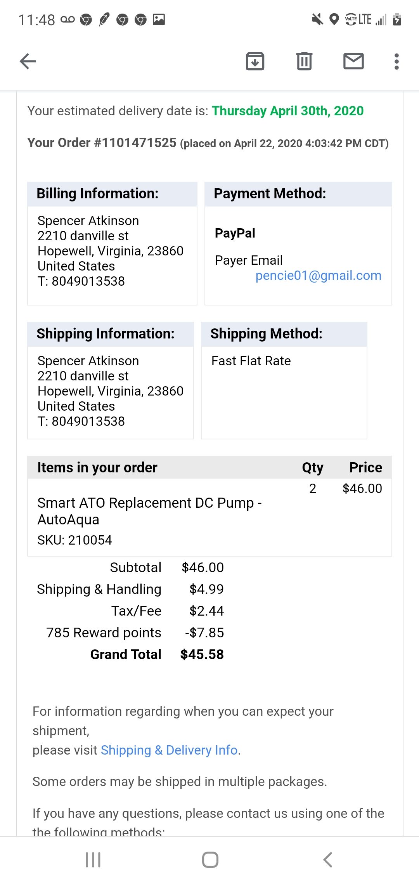Archive this email with the archive icon
This screenshot has height=885, width=419.
pos(255,61)
